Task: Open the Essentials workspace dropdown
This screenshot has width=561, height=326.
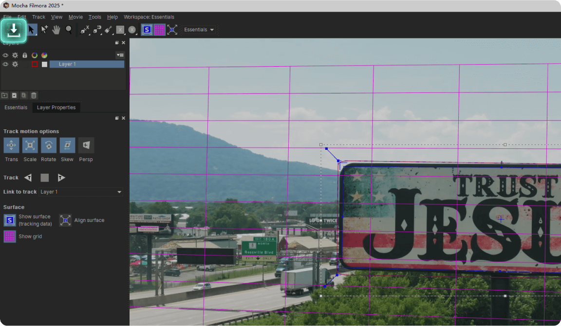Action: click(x=199, y=30)
